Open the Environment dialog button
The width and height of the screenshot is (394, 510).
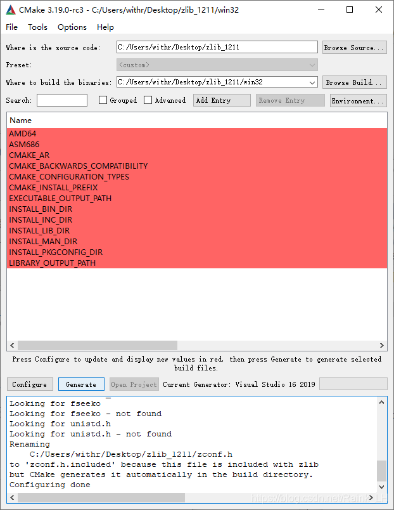point(359,100)
